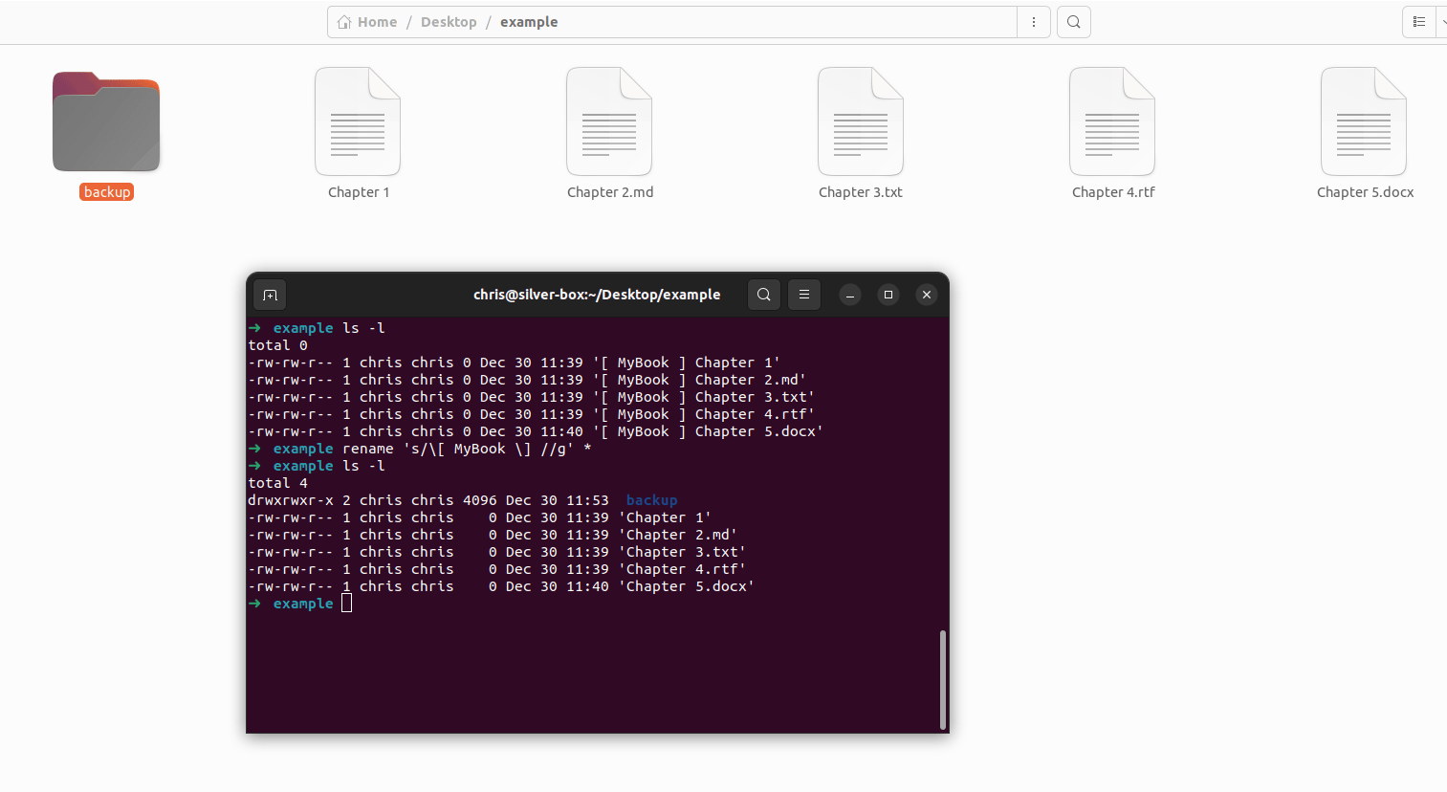
Task: Place the cursor at the terminal prompt
Action: click(x=346, y=603)
